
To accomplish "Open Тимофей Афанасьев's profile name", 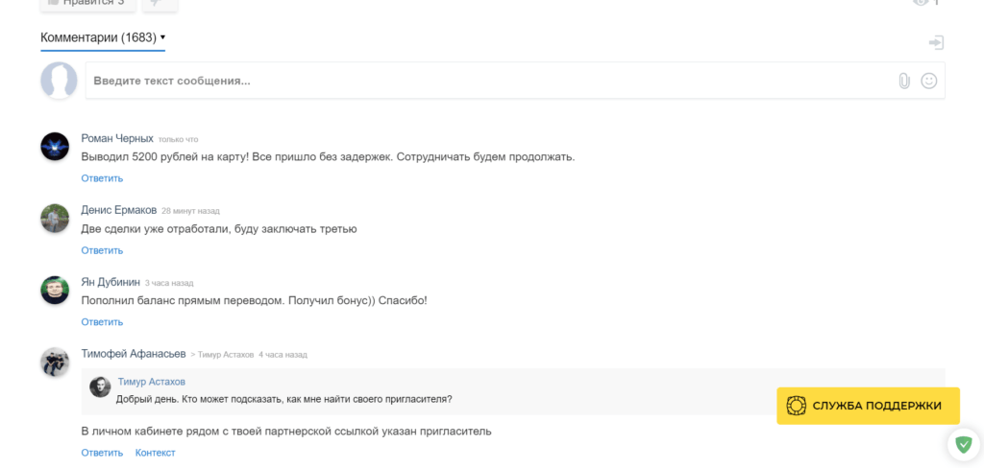I will pos(134,353).
